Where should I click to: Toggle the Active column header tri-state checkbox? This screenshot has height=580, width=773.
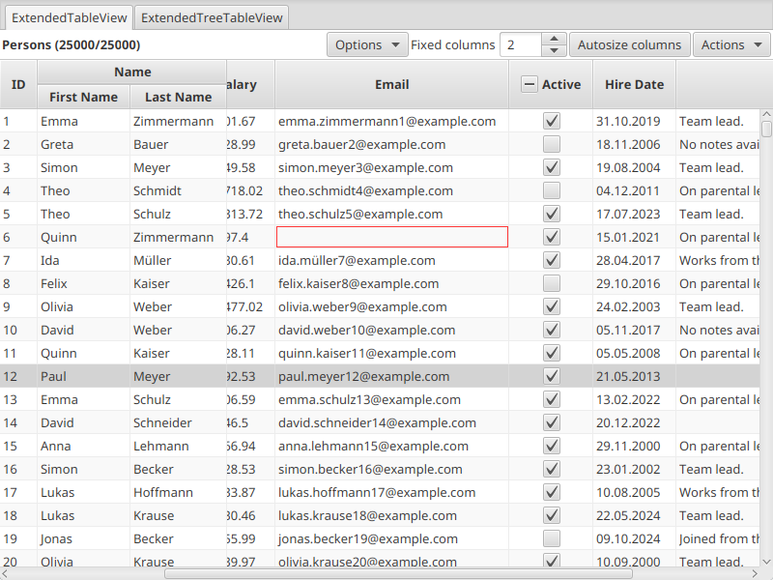click(529, 84)
